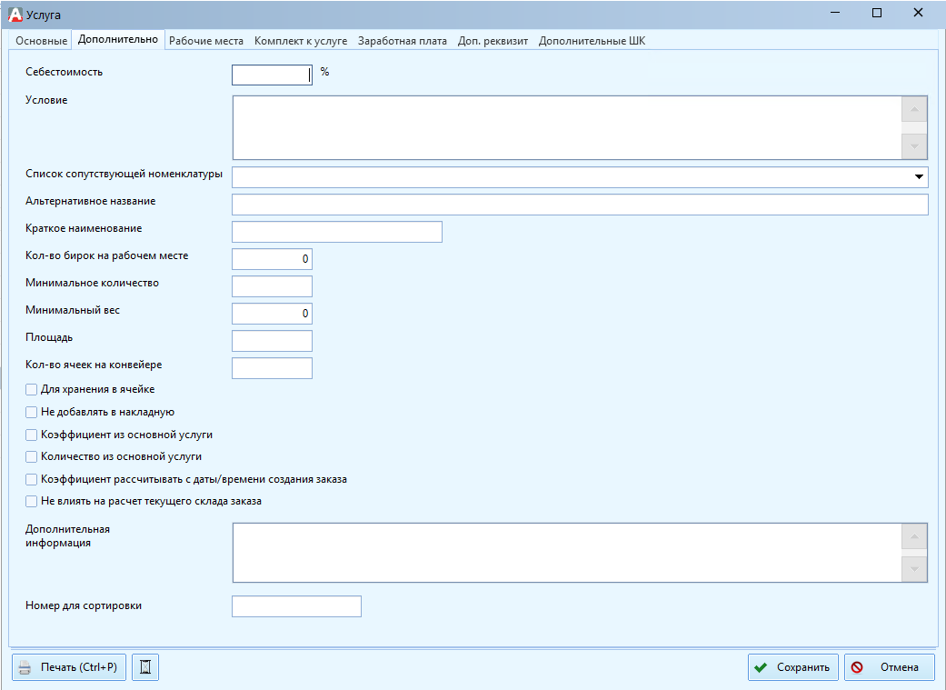Viewport: 946px width, 690px height.
Task: Switch to the Основные tab
Action: click(x=41, y=40)
